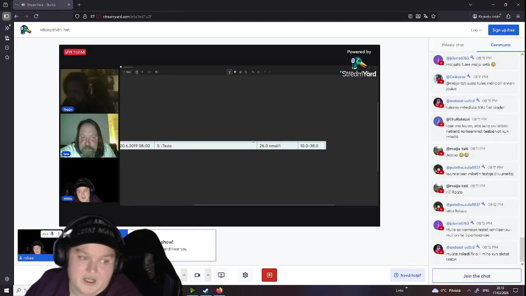This screenshot has width=526, height=296.
Task: Switch to the Private chat tab
Action: point(452,45)
